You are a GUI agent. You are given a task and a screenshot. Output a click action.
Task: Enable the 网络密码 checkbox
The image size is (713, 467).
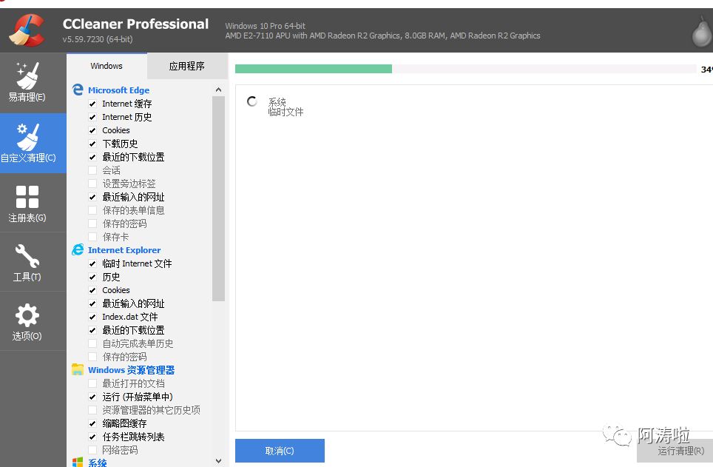pyautogui.click(x=92, y=450)
